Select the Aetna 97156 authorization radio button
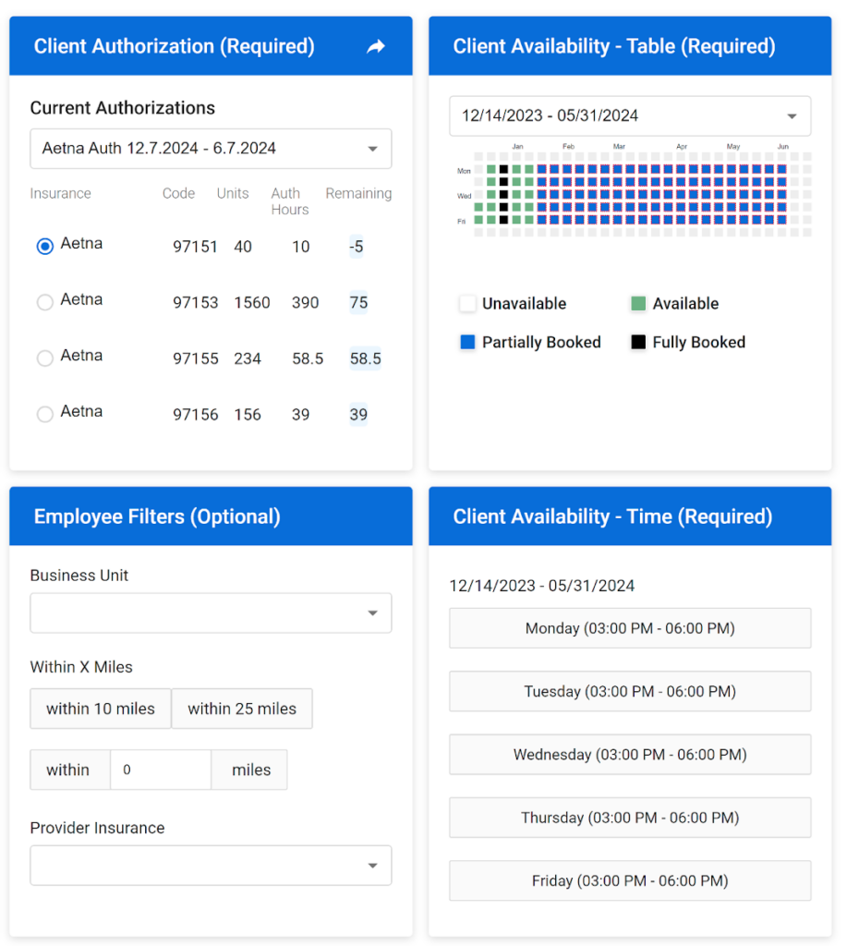The image size is (847, 946). [44, 414]
